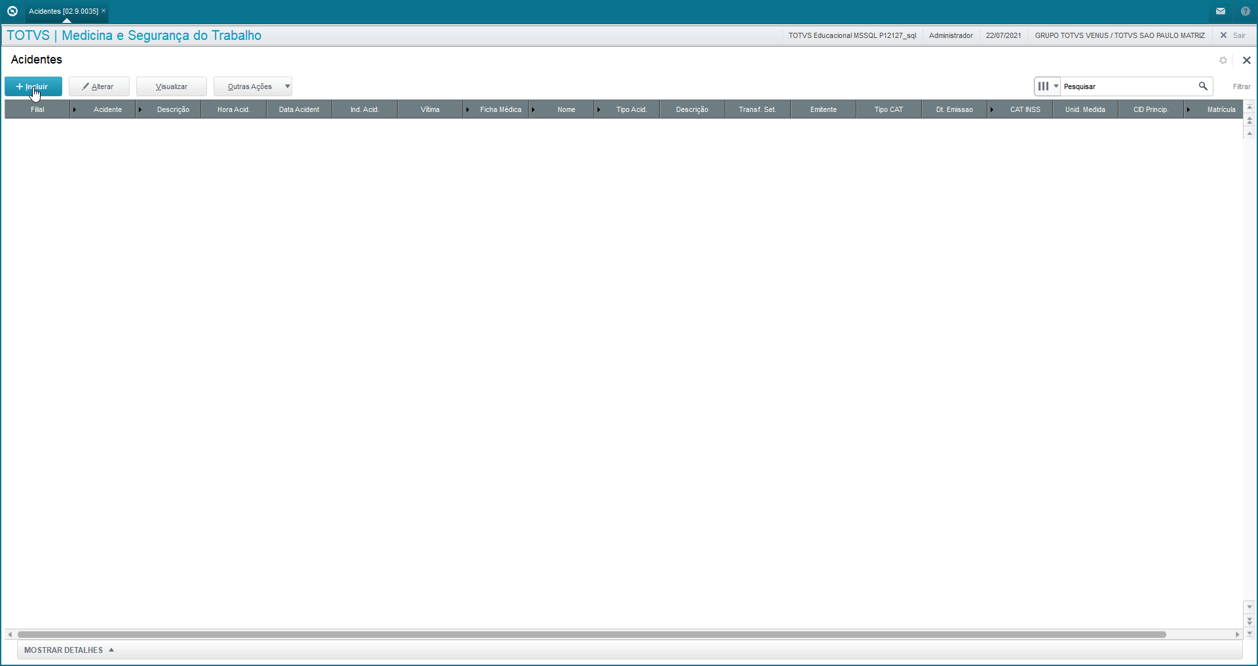Open column selector dropdown beside search

click(1048, 86)
